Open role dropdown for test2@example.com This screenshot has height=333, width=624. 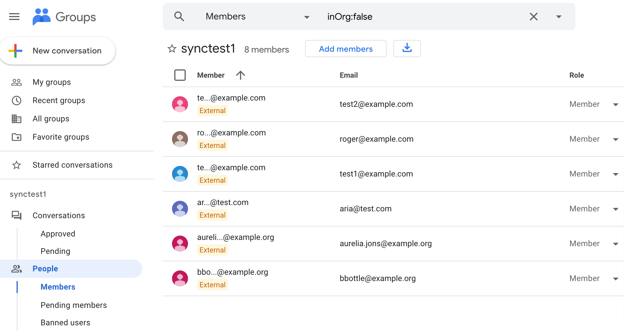[x=616, y=105]
